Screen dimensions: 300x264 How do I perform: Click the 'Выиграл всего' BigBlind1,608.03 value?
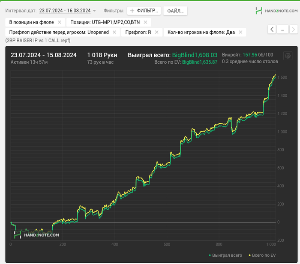(195, 55)
